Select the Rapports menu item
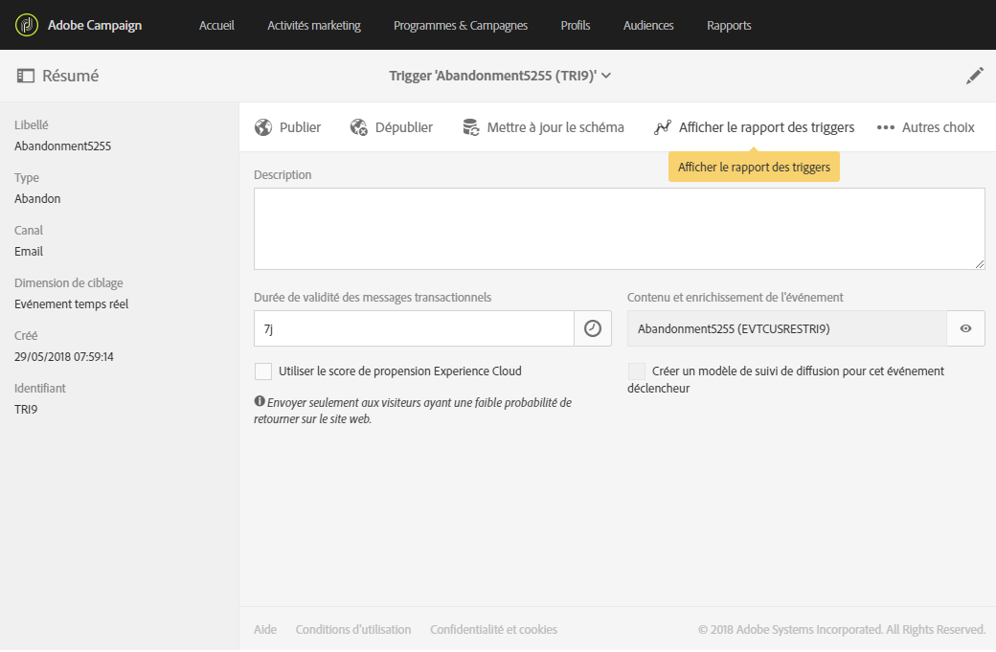996x652 pixels. (x=729, y=26)
